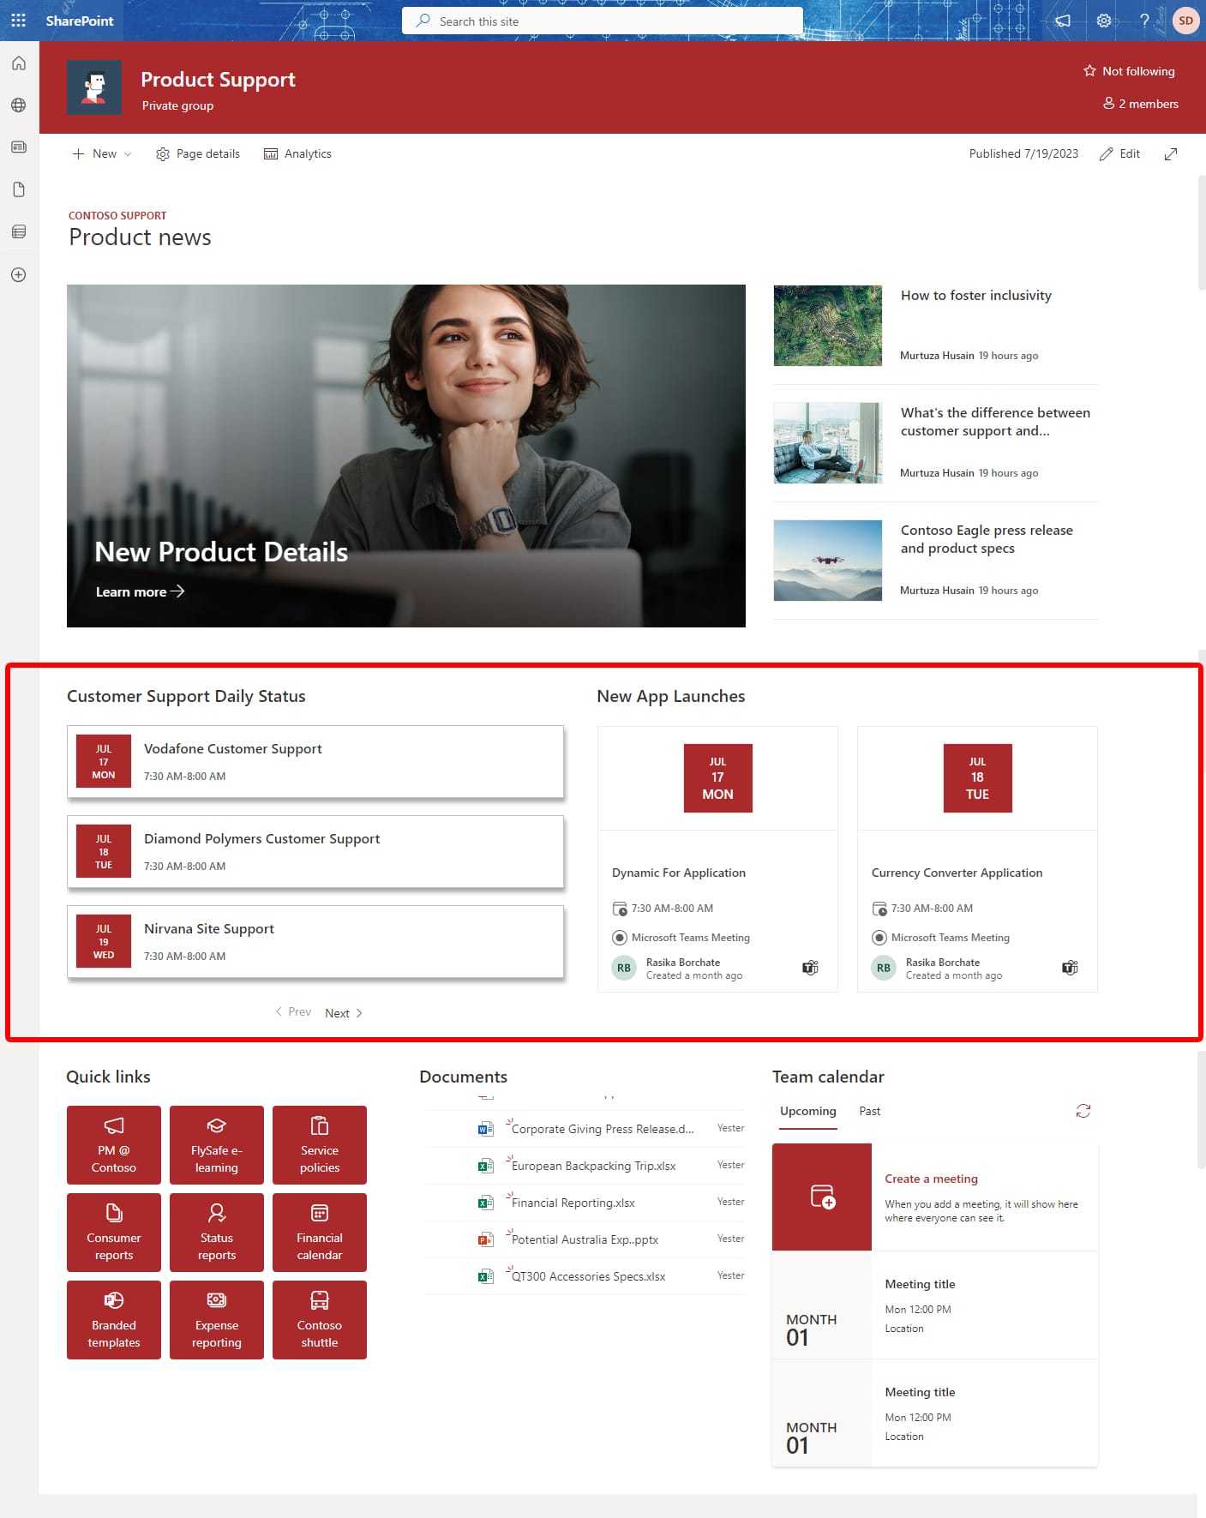
Task: Open Potential Australia Exp..pptx
Action: [585, 1239]
